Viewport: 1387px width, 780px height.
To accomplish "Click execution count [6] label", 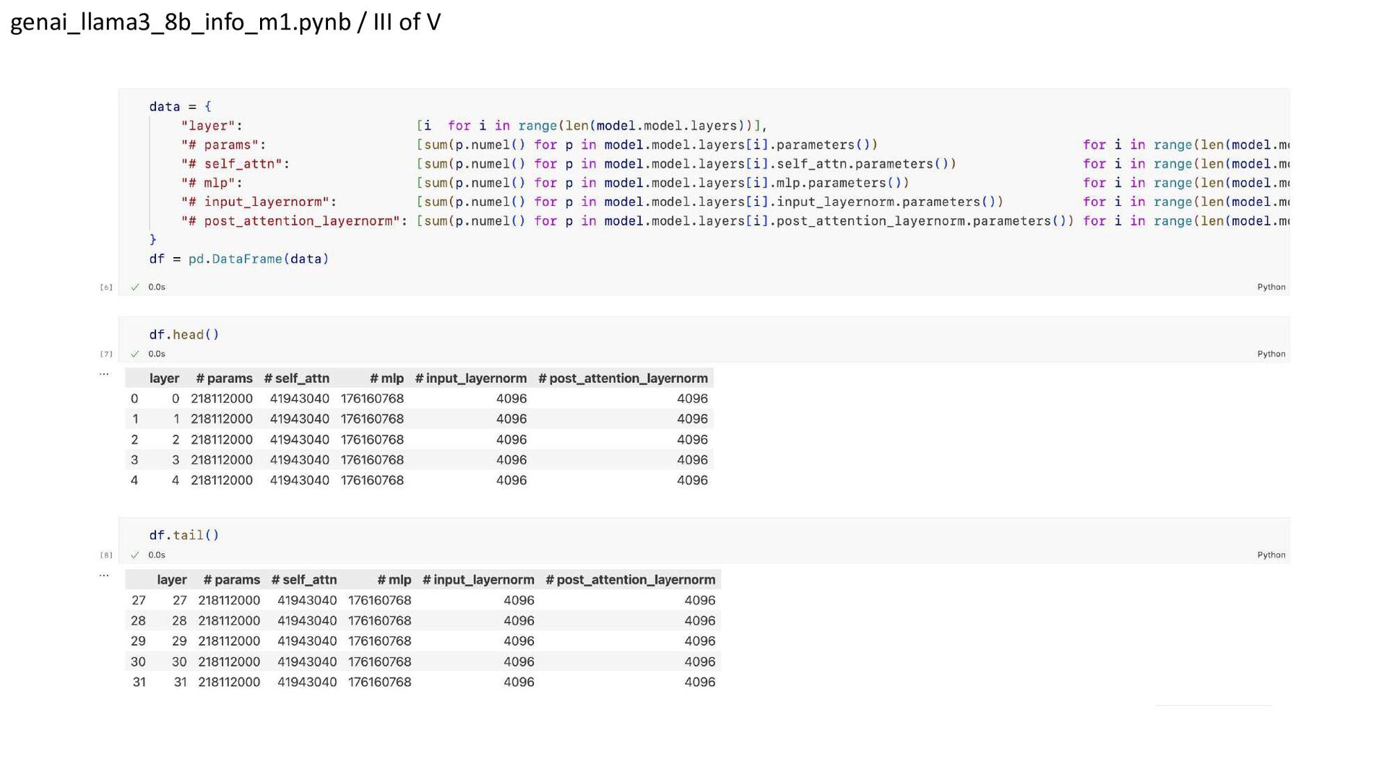I will 106,287.
